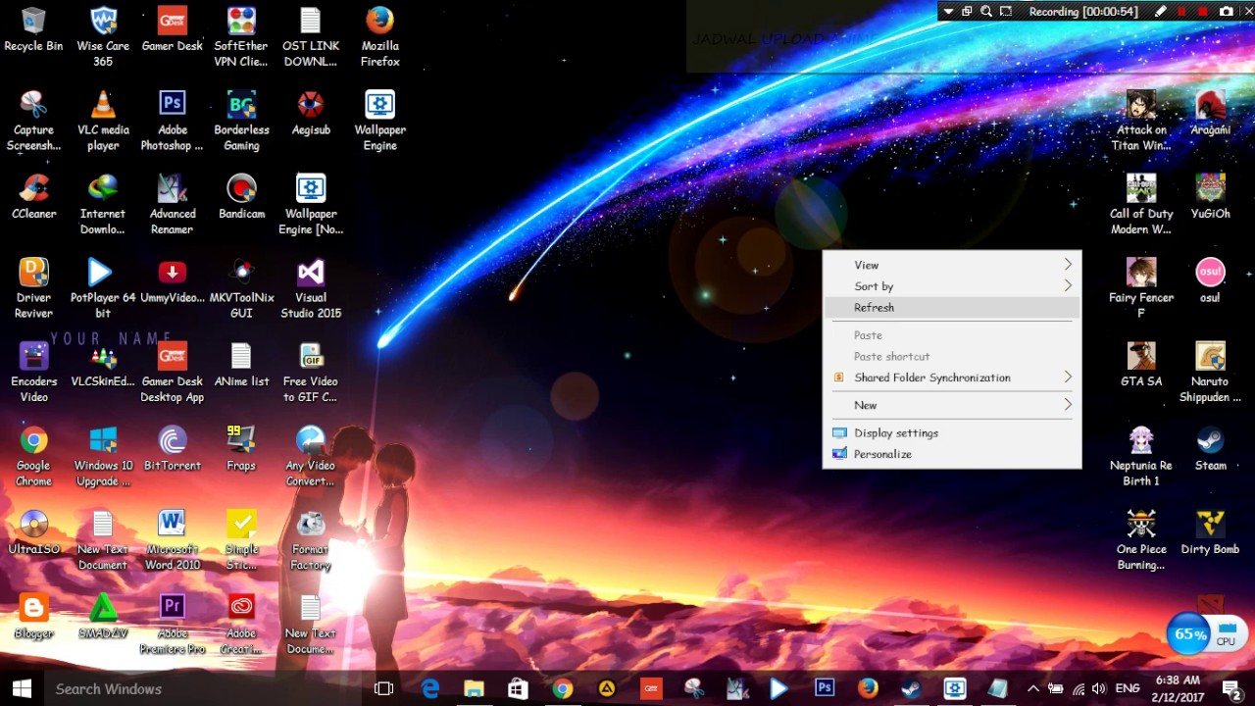Take a screenshot with the camera icon

pos(1227,12)
